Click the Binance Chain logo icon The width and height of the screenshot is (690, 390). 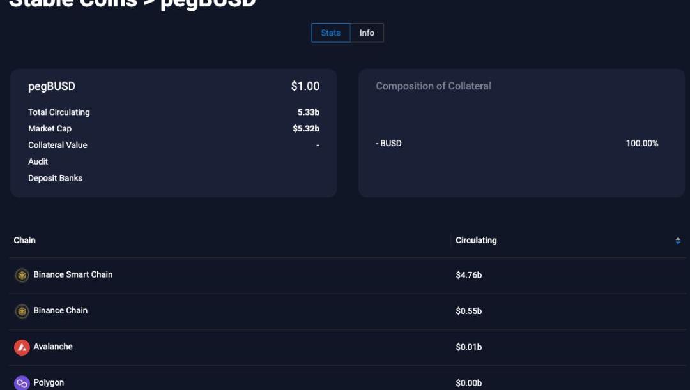click(22, 311)
